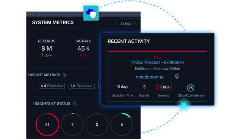Click the Detection Time label

click(122, 95)
